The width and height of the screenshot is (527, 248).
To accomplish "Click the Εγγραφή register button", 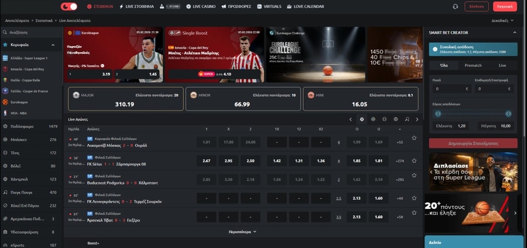I will 505,6.
